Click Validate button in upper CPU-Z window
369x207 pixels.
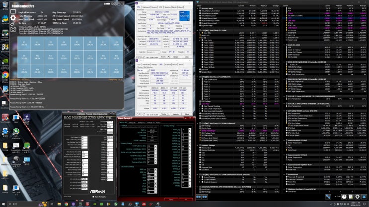coord(175,57)
